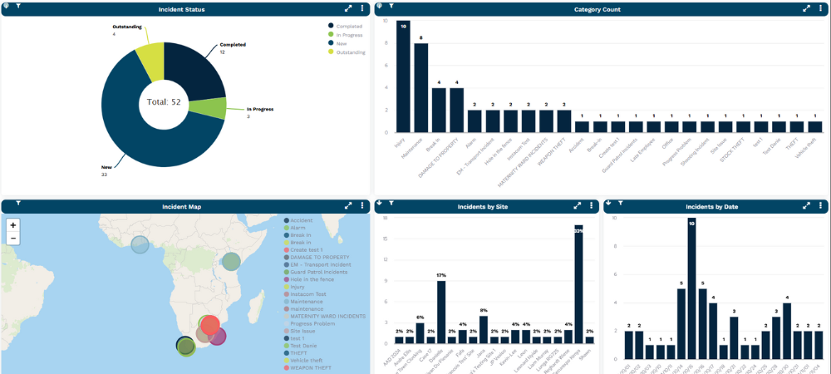Open the Incident Map three-dot options menu
Image resolution: width=831 pixels, height=374 pixels.
(x=363, y=205)
